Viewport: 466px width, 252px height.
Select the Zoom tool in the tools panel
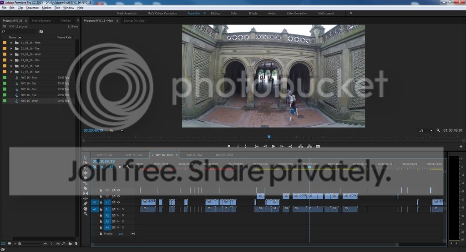coord(86,213)
